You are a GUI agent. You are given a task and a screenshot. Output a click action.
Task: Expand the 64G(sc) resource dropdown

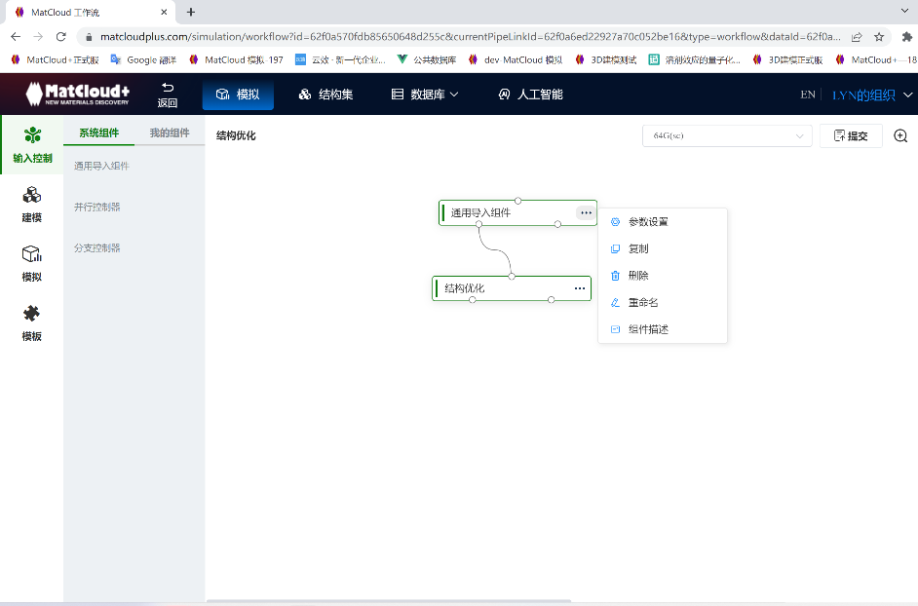(x=727, y=136)
